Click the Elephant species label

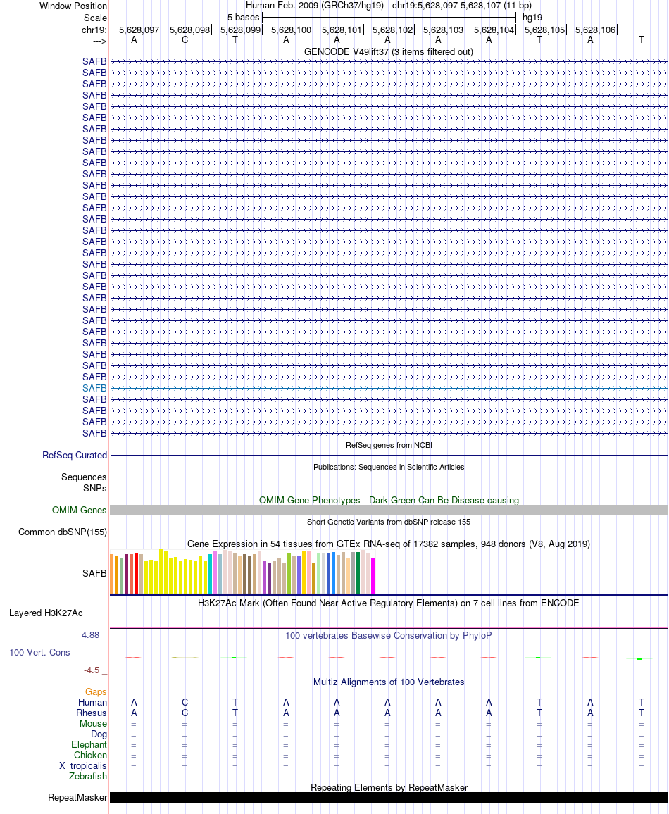click(89, 745)
